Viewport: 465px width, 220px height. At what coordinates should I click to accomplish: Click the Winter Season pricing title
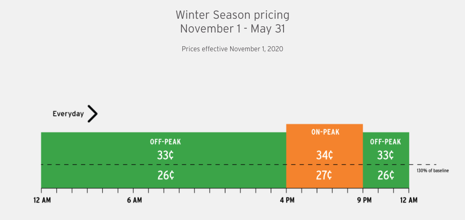click(x=232, y=15)
